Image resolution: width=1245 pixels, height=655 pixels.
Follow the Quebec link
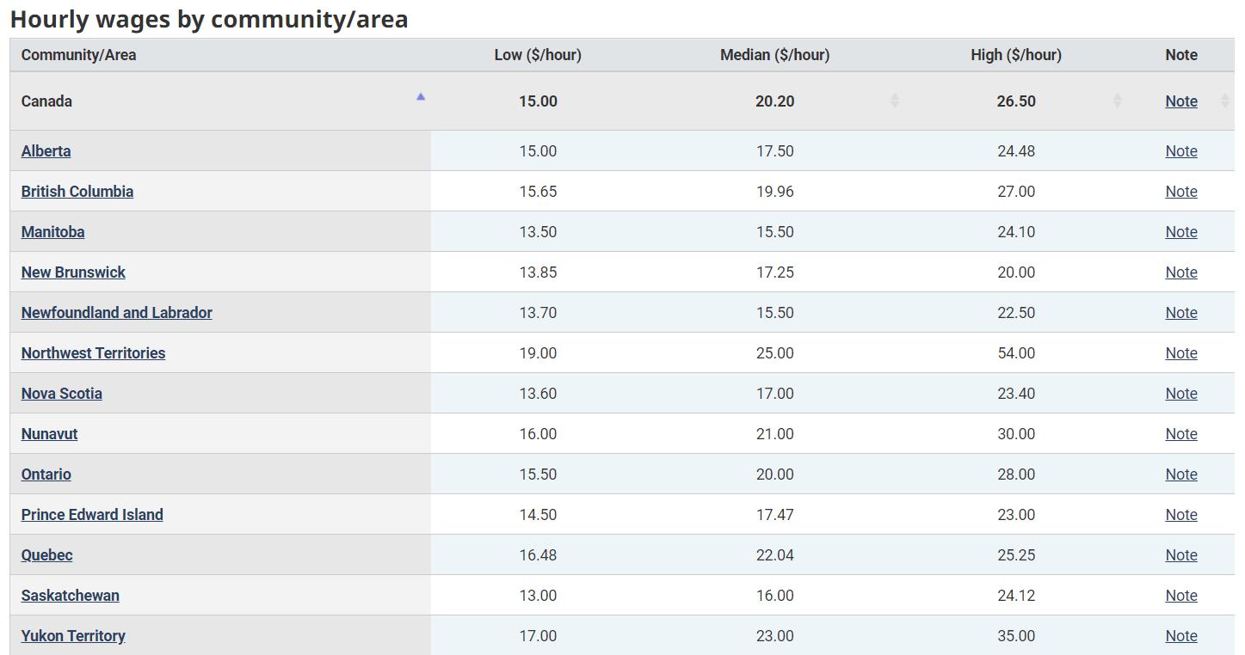tap(46, 554)
